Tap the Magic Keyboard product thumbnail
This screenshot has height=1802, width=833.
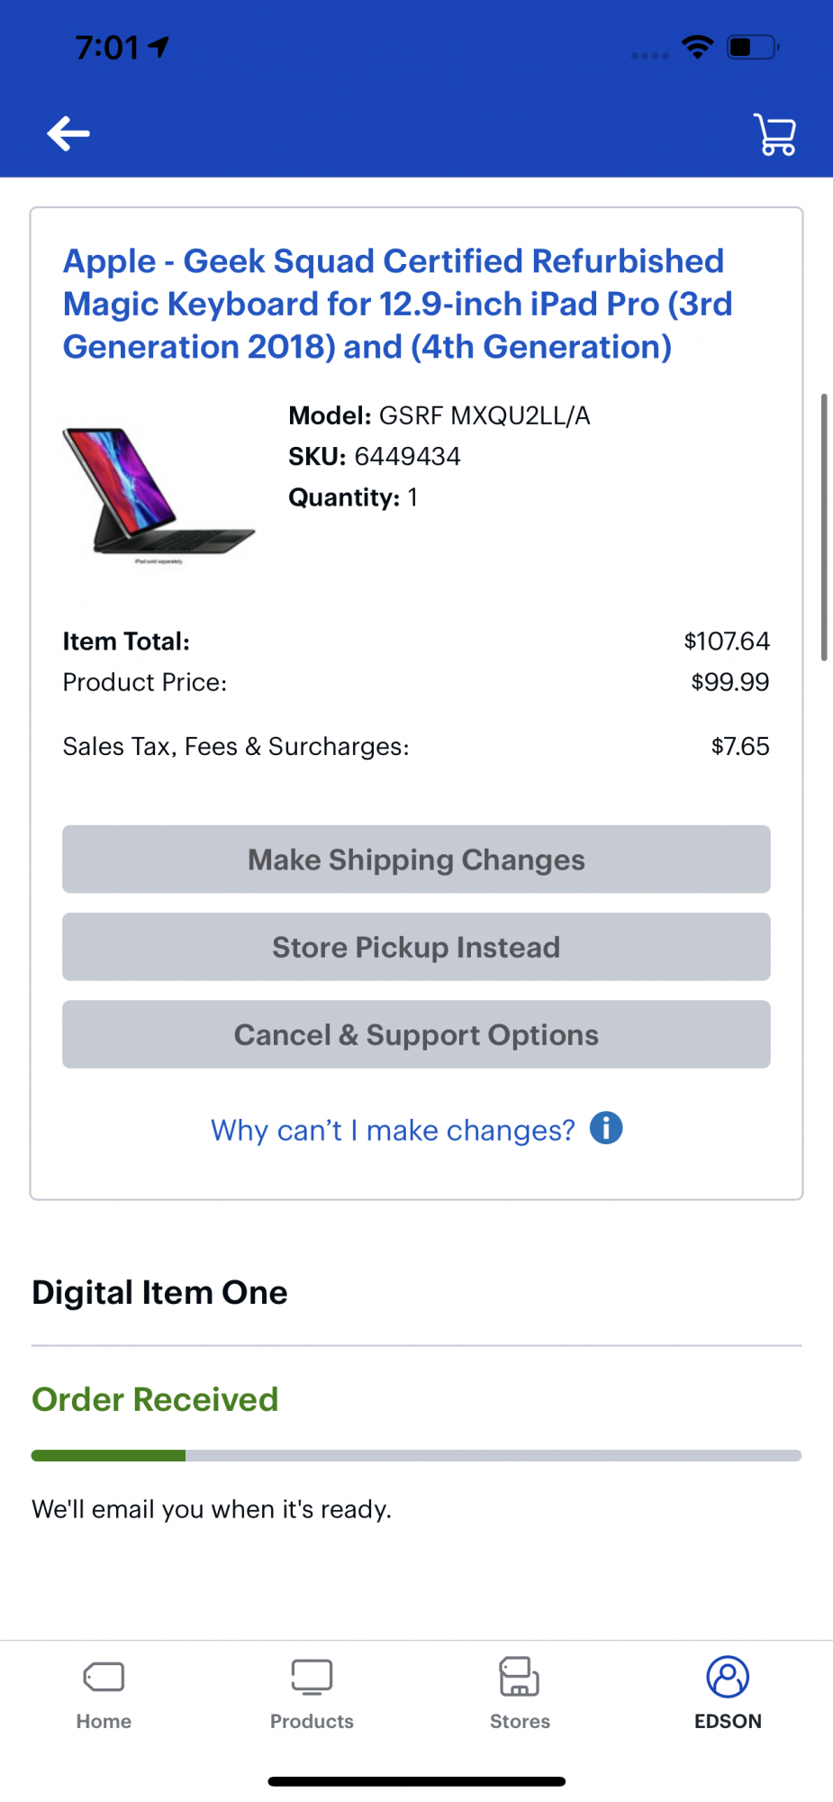click(158, 495)
